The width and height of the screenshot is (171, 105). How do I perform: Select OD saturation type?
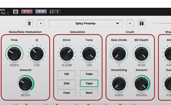click(x=67, y=74)
